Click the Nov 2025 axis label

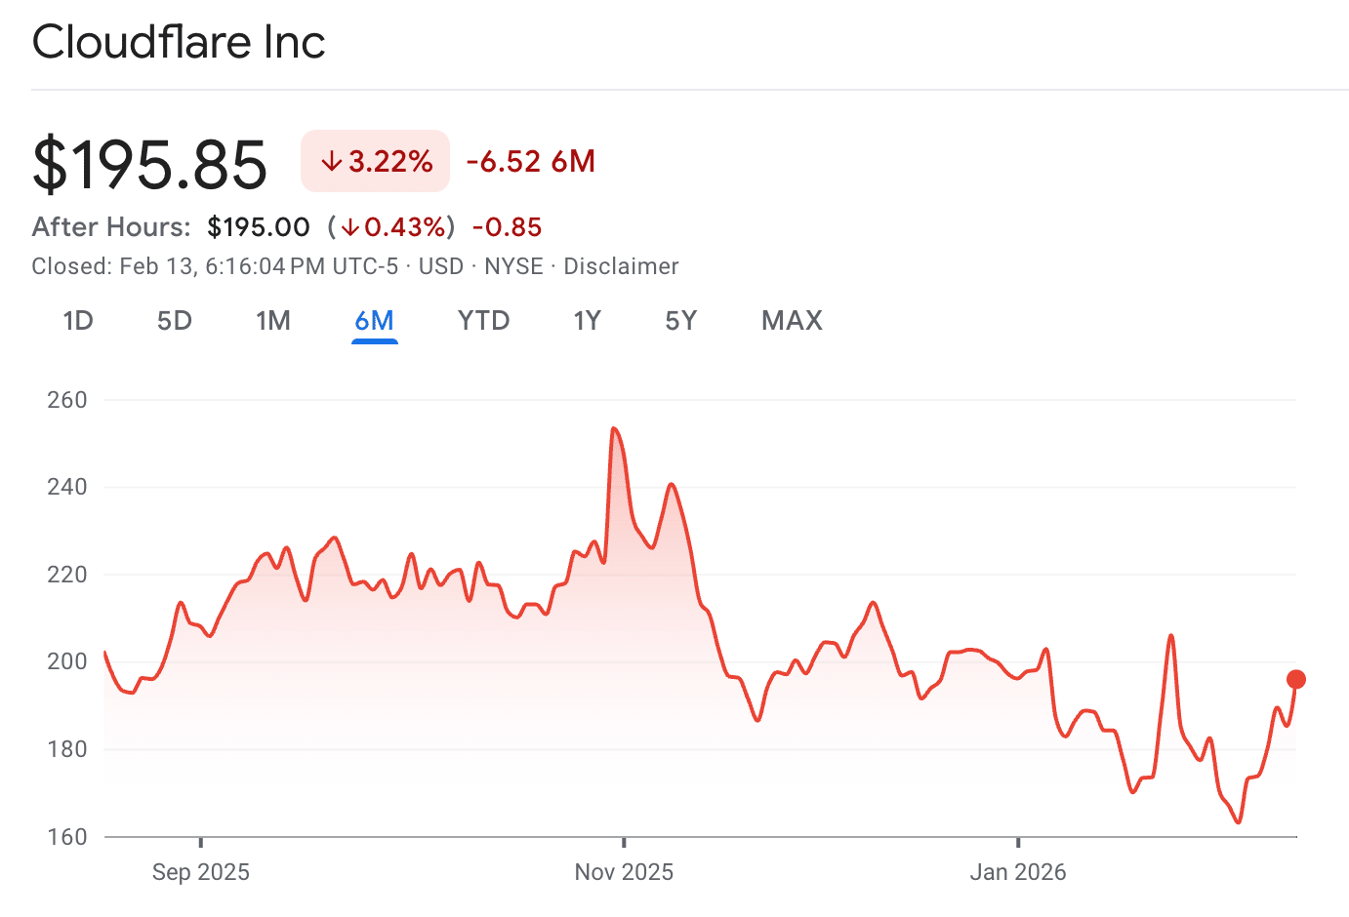click(624, 872)
